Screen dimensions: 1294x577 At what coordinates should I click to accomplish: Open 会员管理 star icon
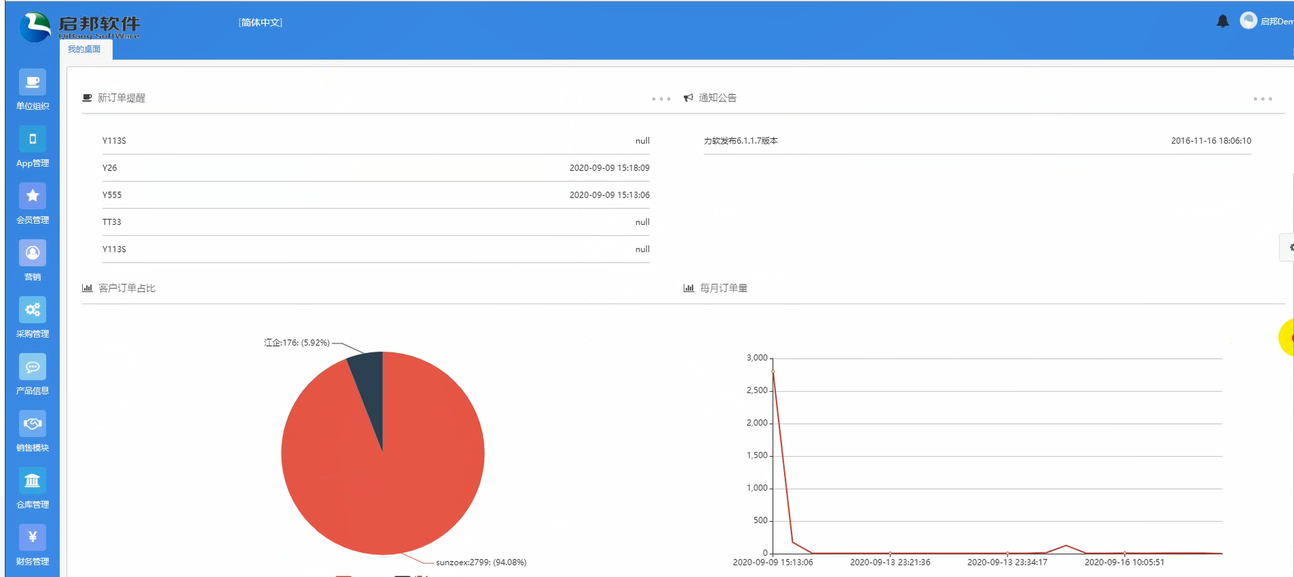click(32, 196)
